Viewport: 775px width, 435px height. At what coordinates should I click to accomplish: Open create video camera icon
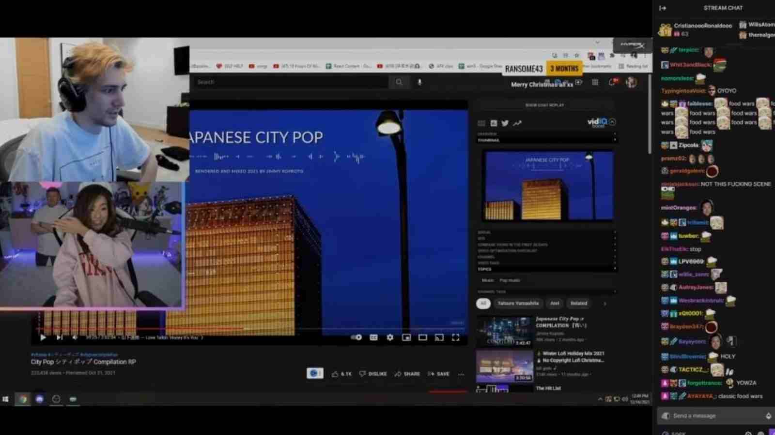pos(578,82)
